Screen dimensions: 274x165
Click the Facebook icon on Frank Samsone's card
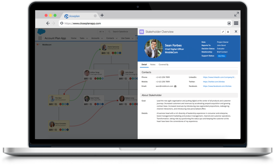[x=104, y=53]
